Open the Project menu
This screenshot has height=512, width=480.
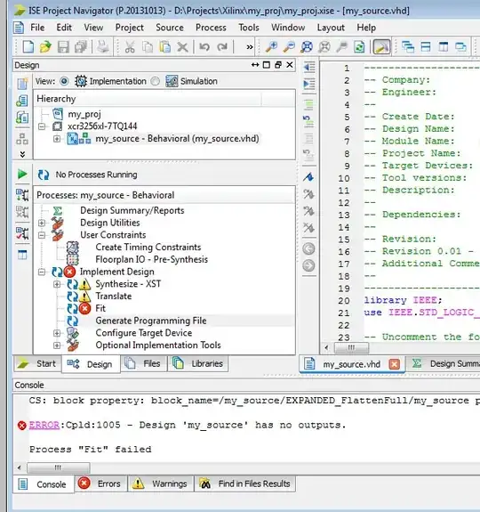(x=130, y=28)
